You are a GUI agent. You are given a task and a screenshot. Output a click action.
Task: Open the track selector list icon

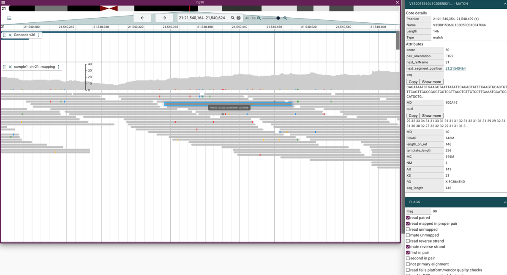click(x=9, y=18)
